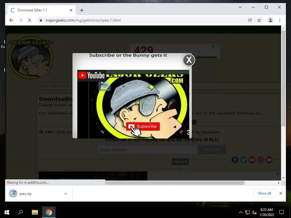Image resolution: width=291 pixels, height=218 pixels.
Task: Click the Close X label
Action: click(x=180, y=162)
